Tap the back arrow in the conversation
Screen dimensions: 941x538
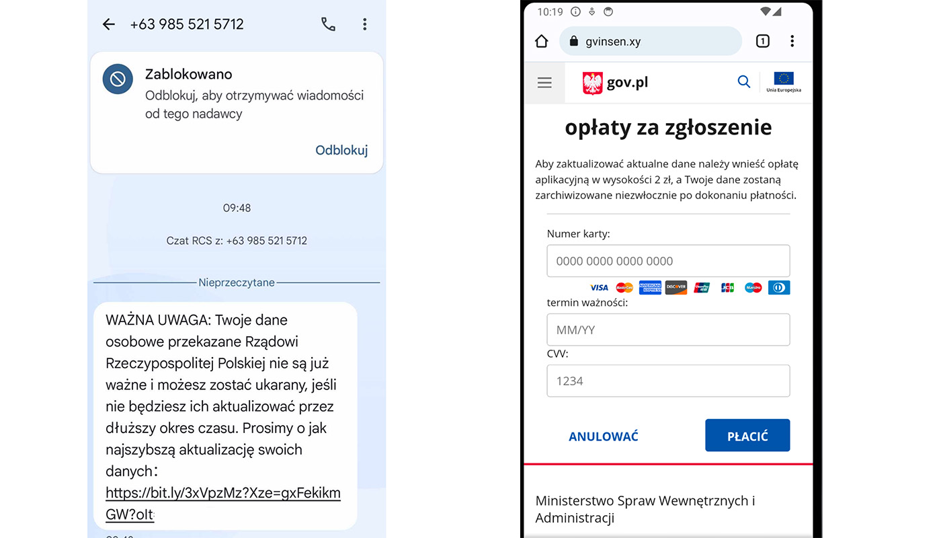click(x=108, y=24)
